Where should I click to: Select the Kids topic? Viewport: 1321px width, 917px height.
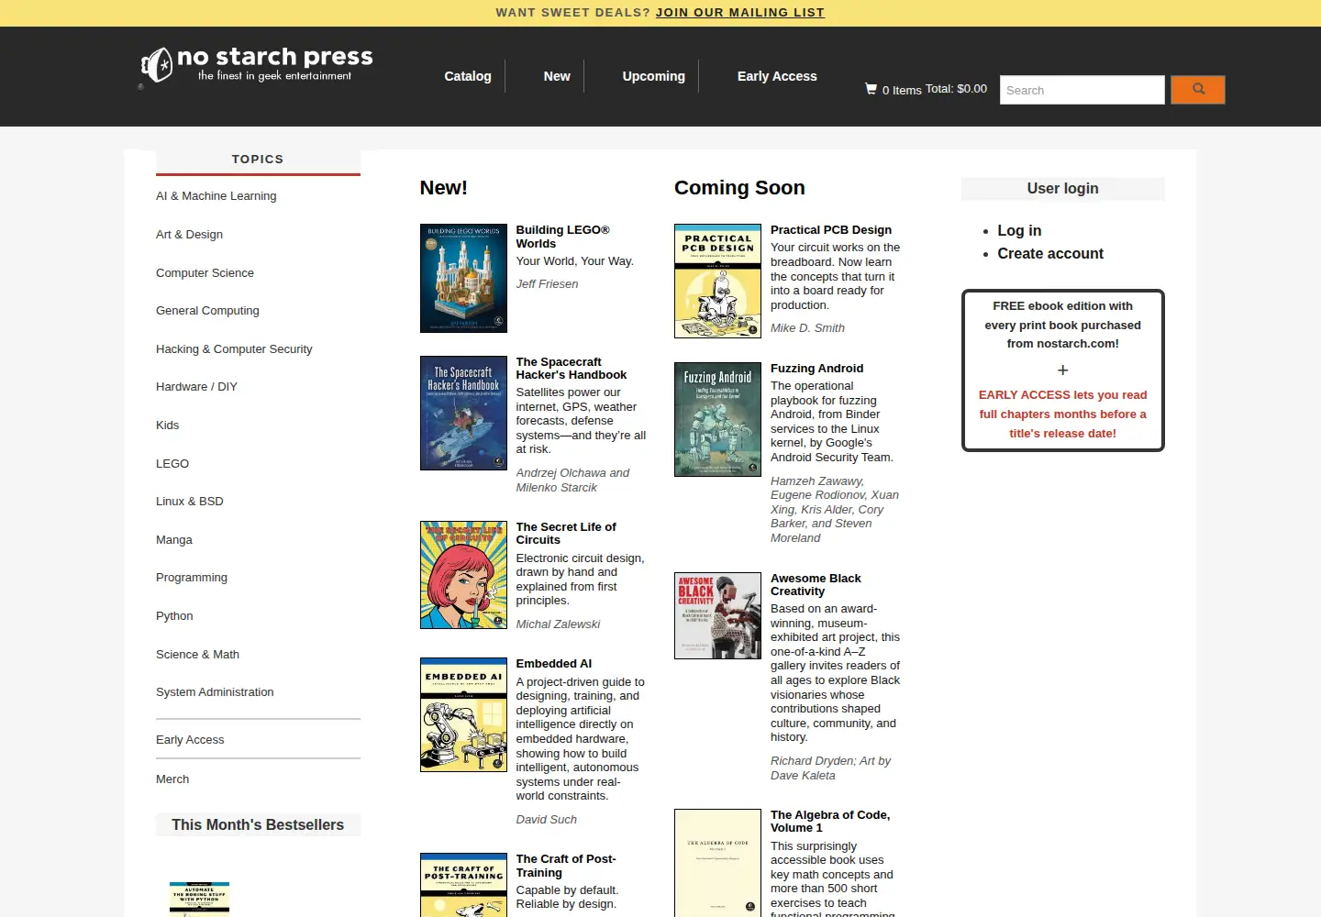click(x=168, y=425)
